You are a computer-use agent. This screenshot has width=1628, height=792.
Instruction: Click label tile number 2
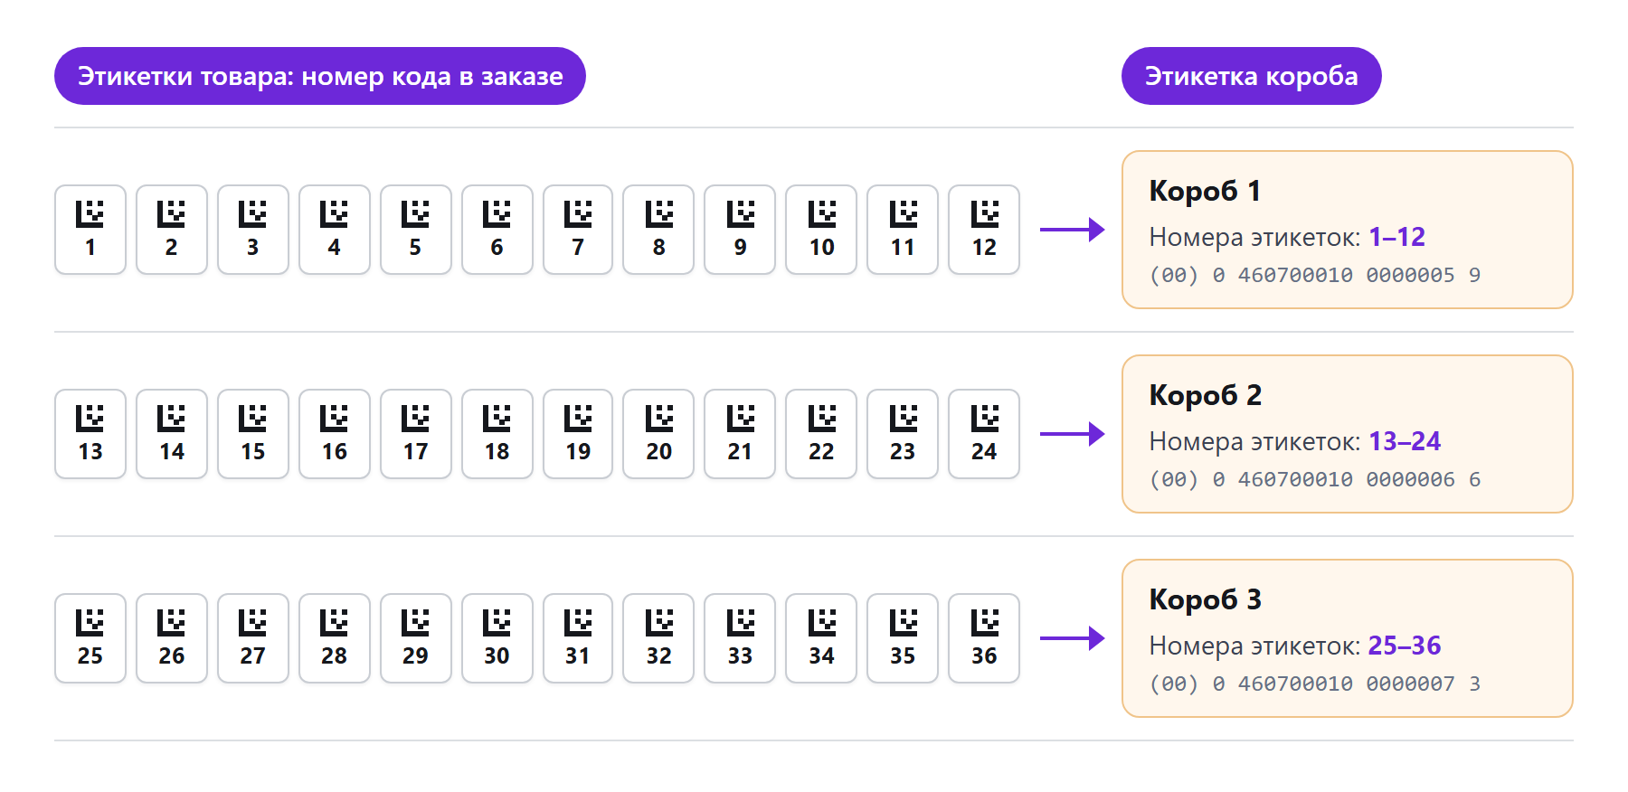(172, 230)
